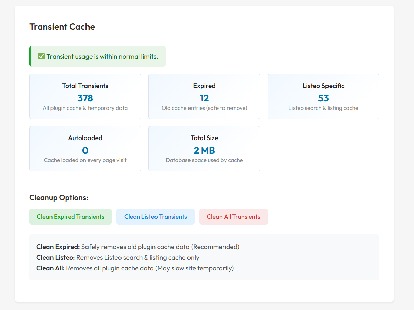Screen dimensions: 414x310
Task: Click 'Old cache entries (safe to remove)' caption
Action: tap(204, 108)
